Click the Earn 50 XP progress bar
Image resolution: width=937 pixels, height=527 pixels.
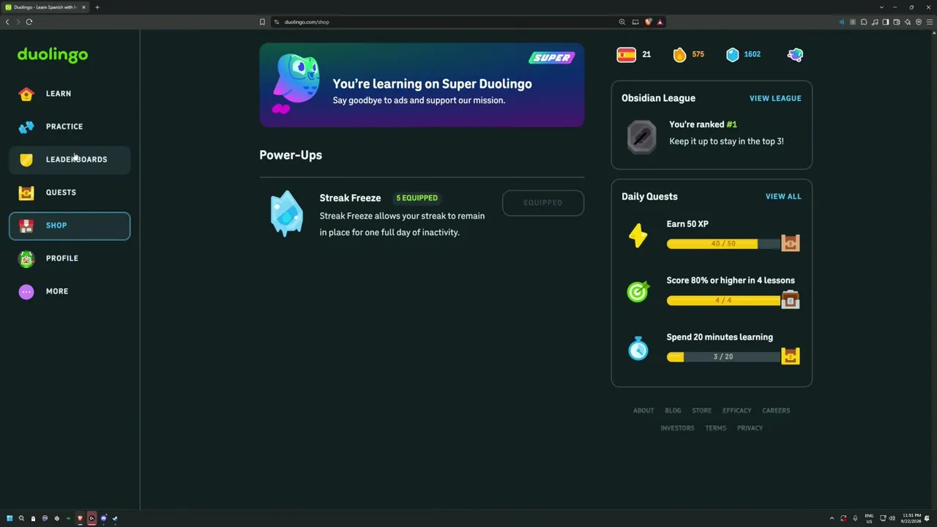click(723, 244)
